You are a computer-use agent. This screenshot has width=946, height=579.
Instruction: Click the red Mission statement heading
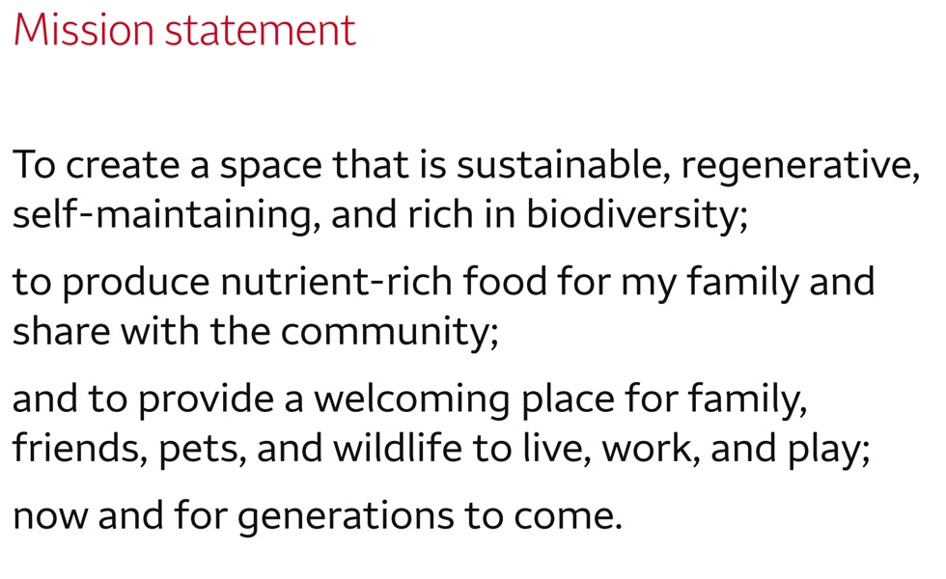tap(184, 31)
